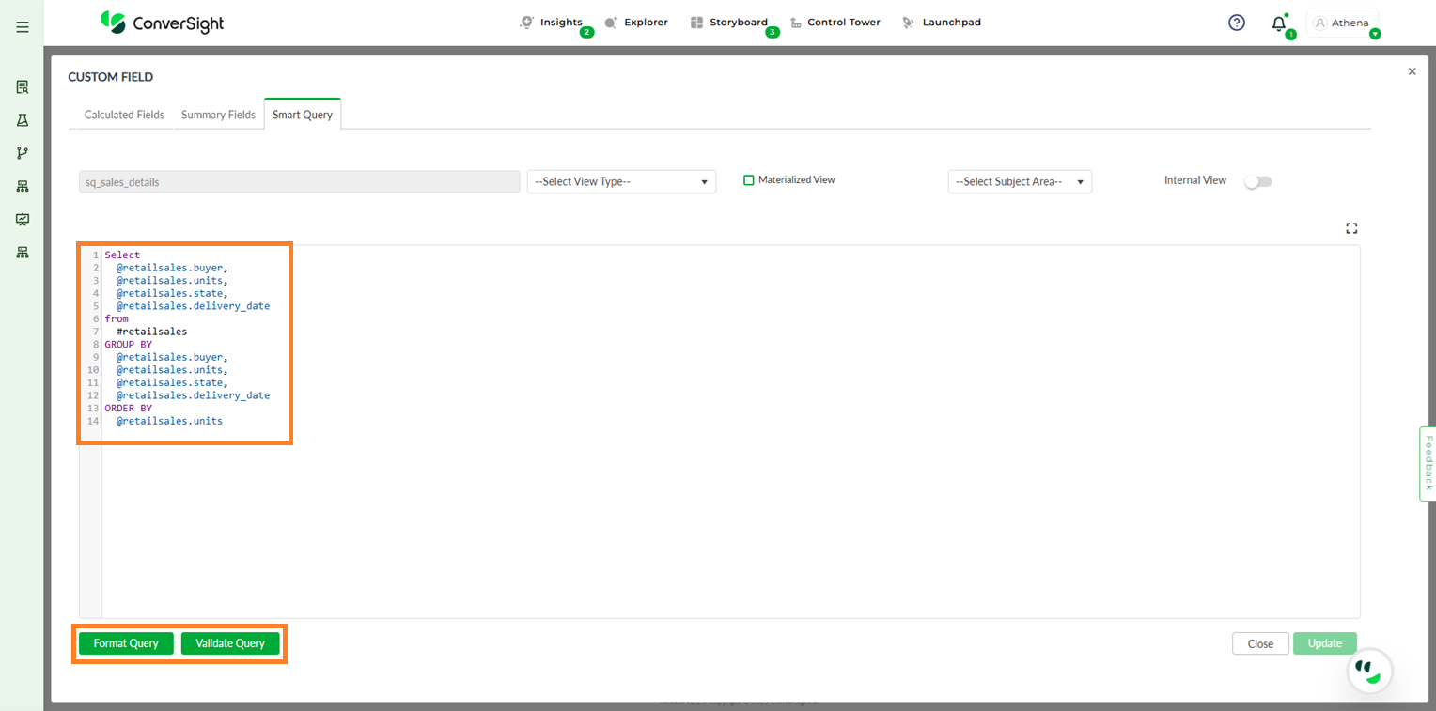Open the Select View Type dropdown

point(621,182)
